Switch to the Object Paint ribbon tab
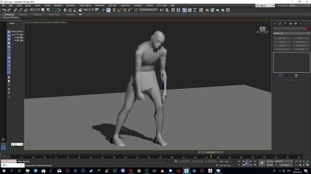 [x=54, y=14]
